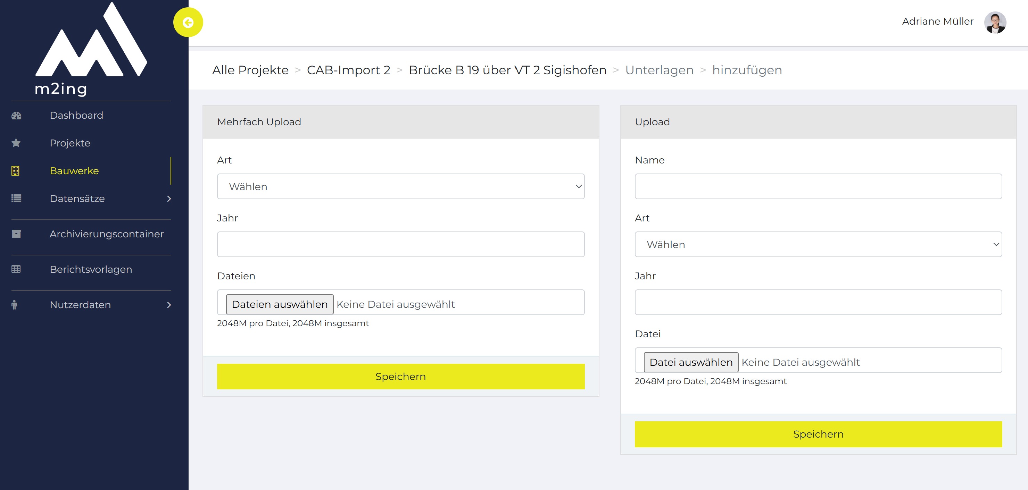1028x490 pixels.
Task: Save the Mehrfach Upload form via Speichern
Action: pyautogui.click(x=401, y=377)
